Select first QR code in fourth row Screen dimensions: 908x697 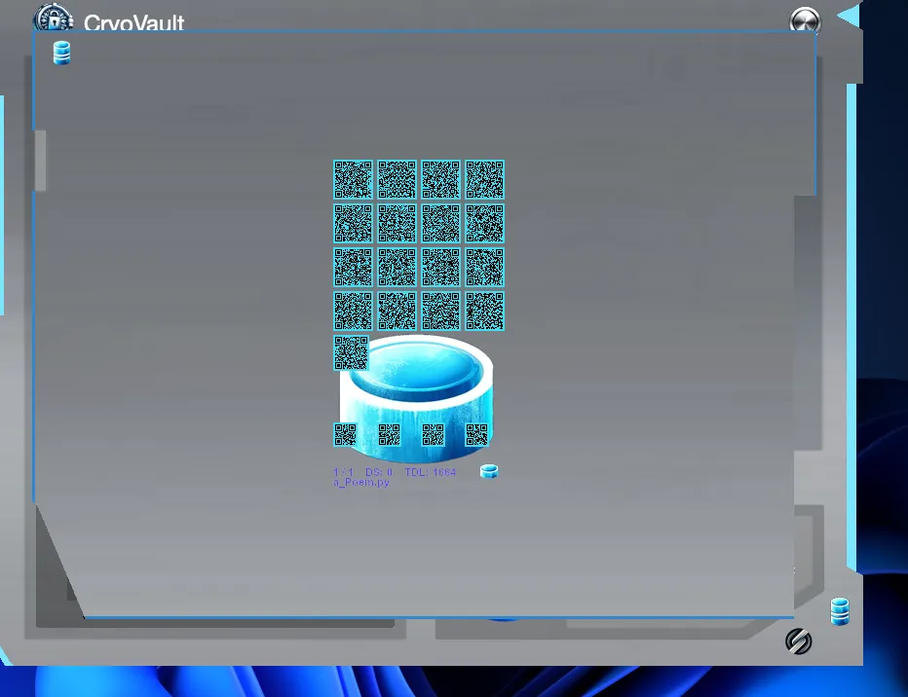point(353,312)
